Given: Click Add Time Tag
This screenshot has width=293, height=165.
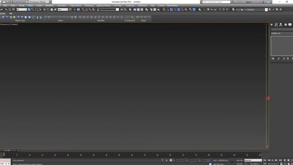Looking at the screenshot, I should [x=218, y=164].
